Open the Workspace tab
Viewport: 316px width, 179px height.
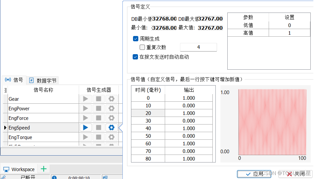click(x=19, y=169)
